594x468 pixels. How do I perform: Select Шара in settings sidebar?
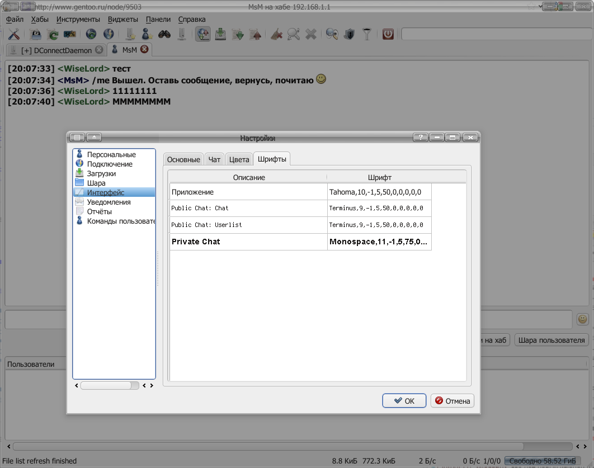pyautogui.click(x=114, y=183)
